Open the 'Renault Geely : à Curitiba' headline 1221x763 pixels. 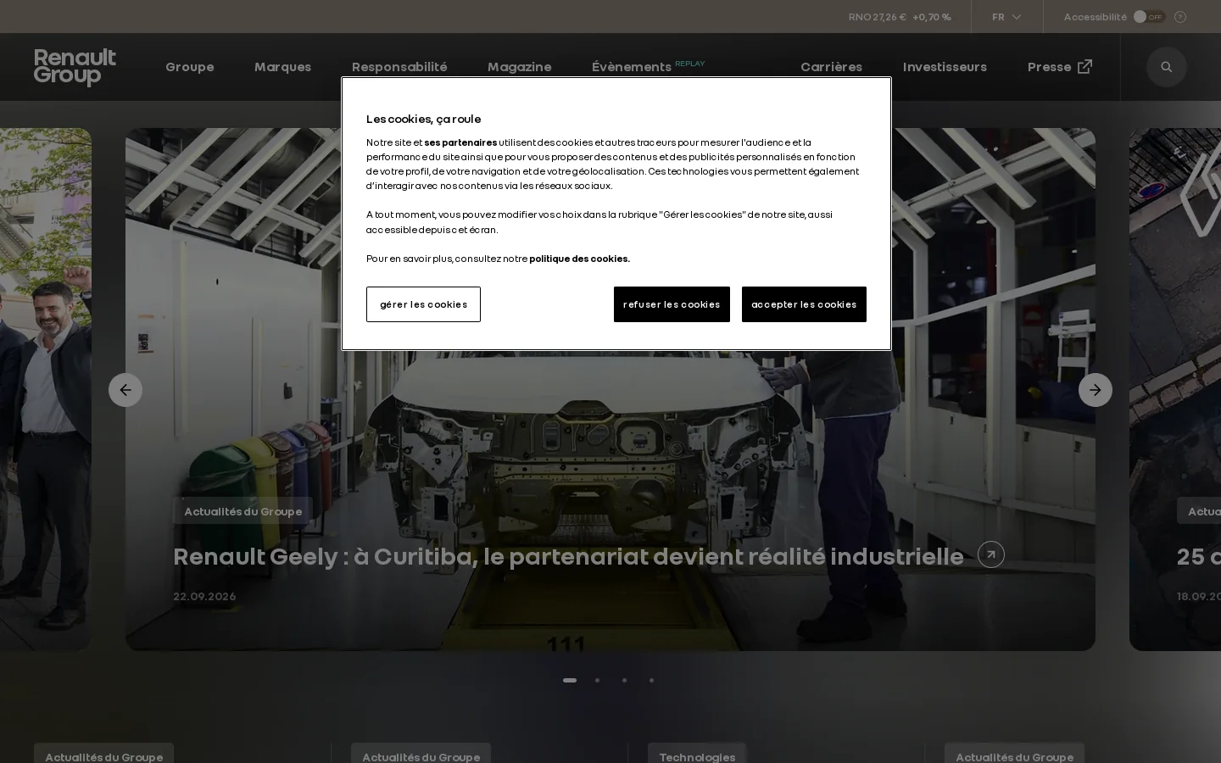(x=568, y=556)
